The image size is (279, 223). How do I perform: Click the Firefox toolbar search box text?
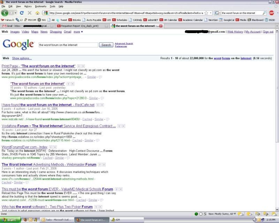point(239,13)
